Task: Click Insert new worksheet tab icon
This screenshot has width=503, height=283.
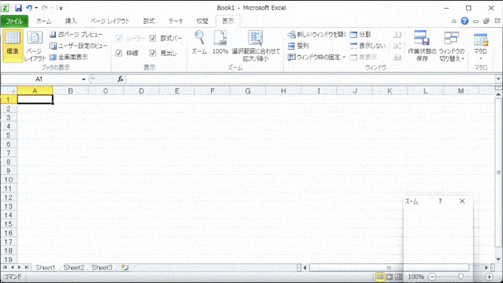Action: (x=124, y=267)
